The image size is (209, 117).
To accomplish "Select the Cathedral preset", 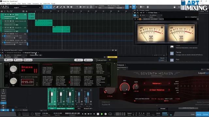I will pyautogui.click(x=87, y=79).
